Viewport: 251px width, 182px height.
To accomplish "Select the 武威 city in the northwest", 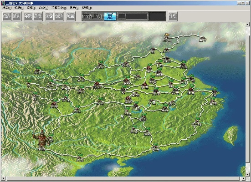I will (x=37, y=71).
